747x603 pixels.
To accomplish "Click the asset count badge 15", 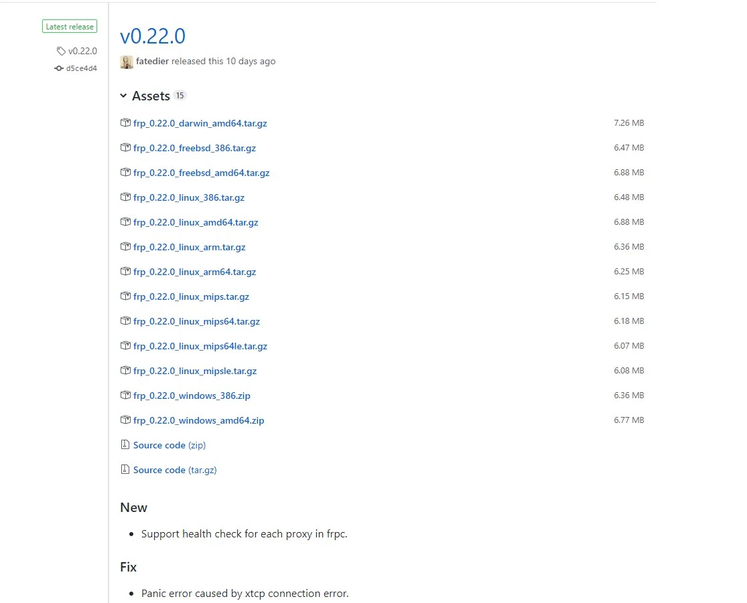I will pos(180,95).
